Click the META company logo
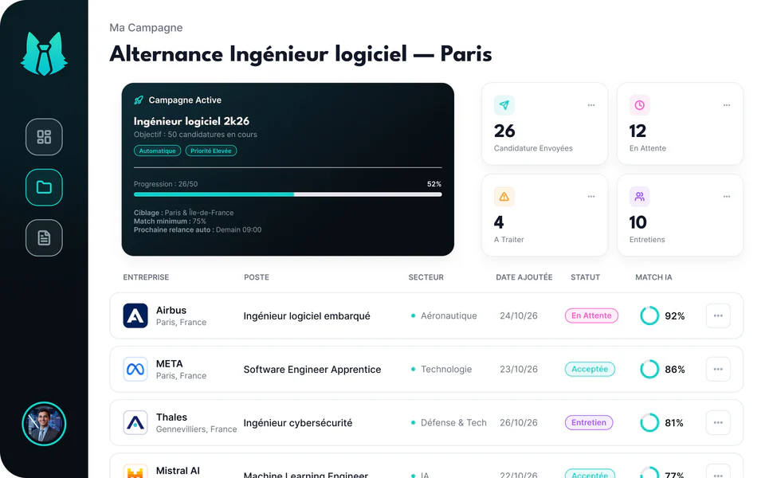 click(x=135, y=369)
